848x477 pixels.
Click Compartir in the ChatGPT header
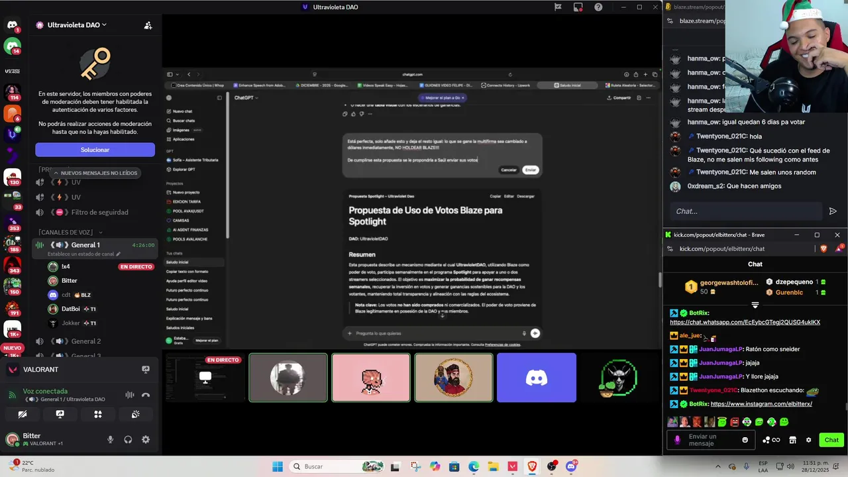(619, 97)
